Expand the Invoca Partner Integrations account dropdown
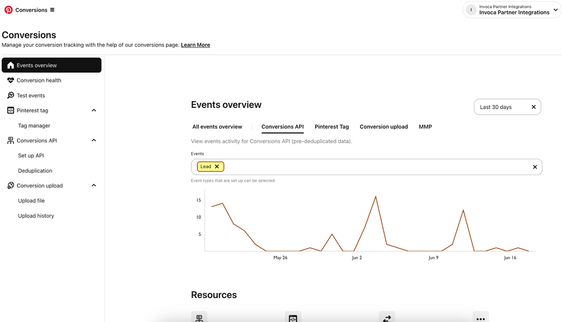This screenshot has height=322, width=562. (x=556, y=10)
